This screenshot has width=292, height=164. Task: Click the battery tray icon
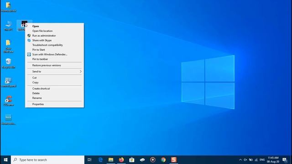point(251,160)
